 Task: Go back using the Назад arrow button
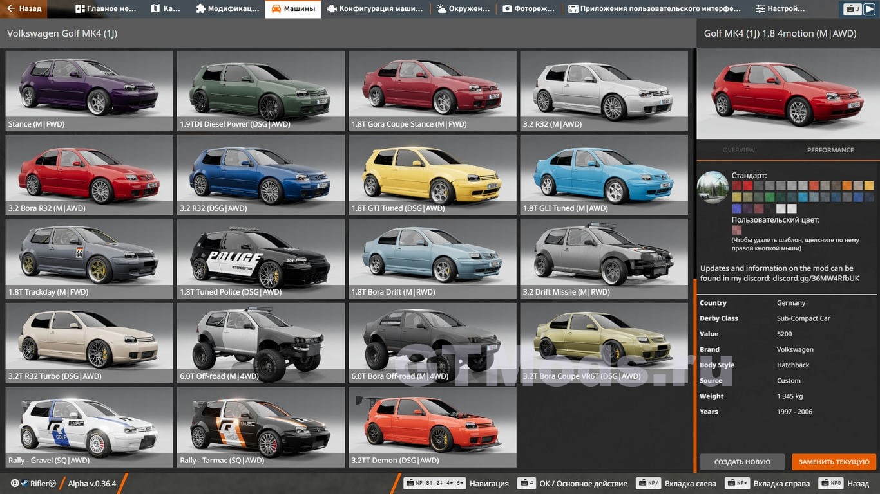24,9
